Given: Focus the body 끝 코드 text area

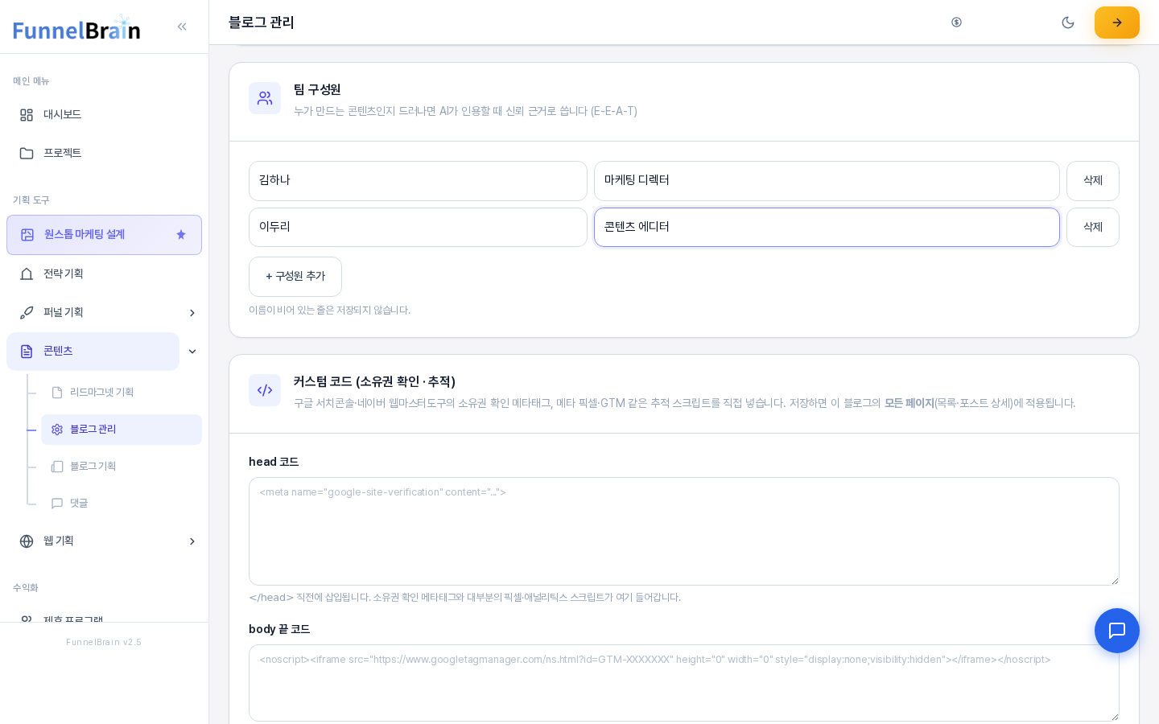Looking at the screenshot, I should pyautogui.click(x=684, y=683).
